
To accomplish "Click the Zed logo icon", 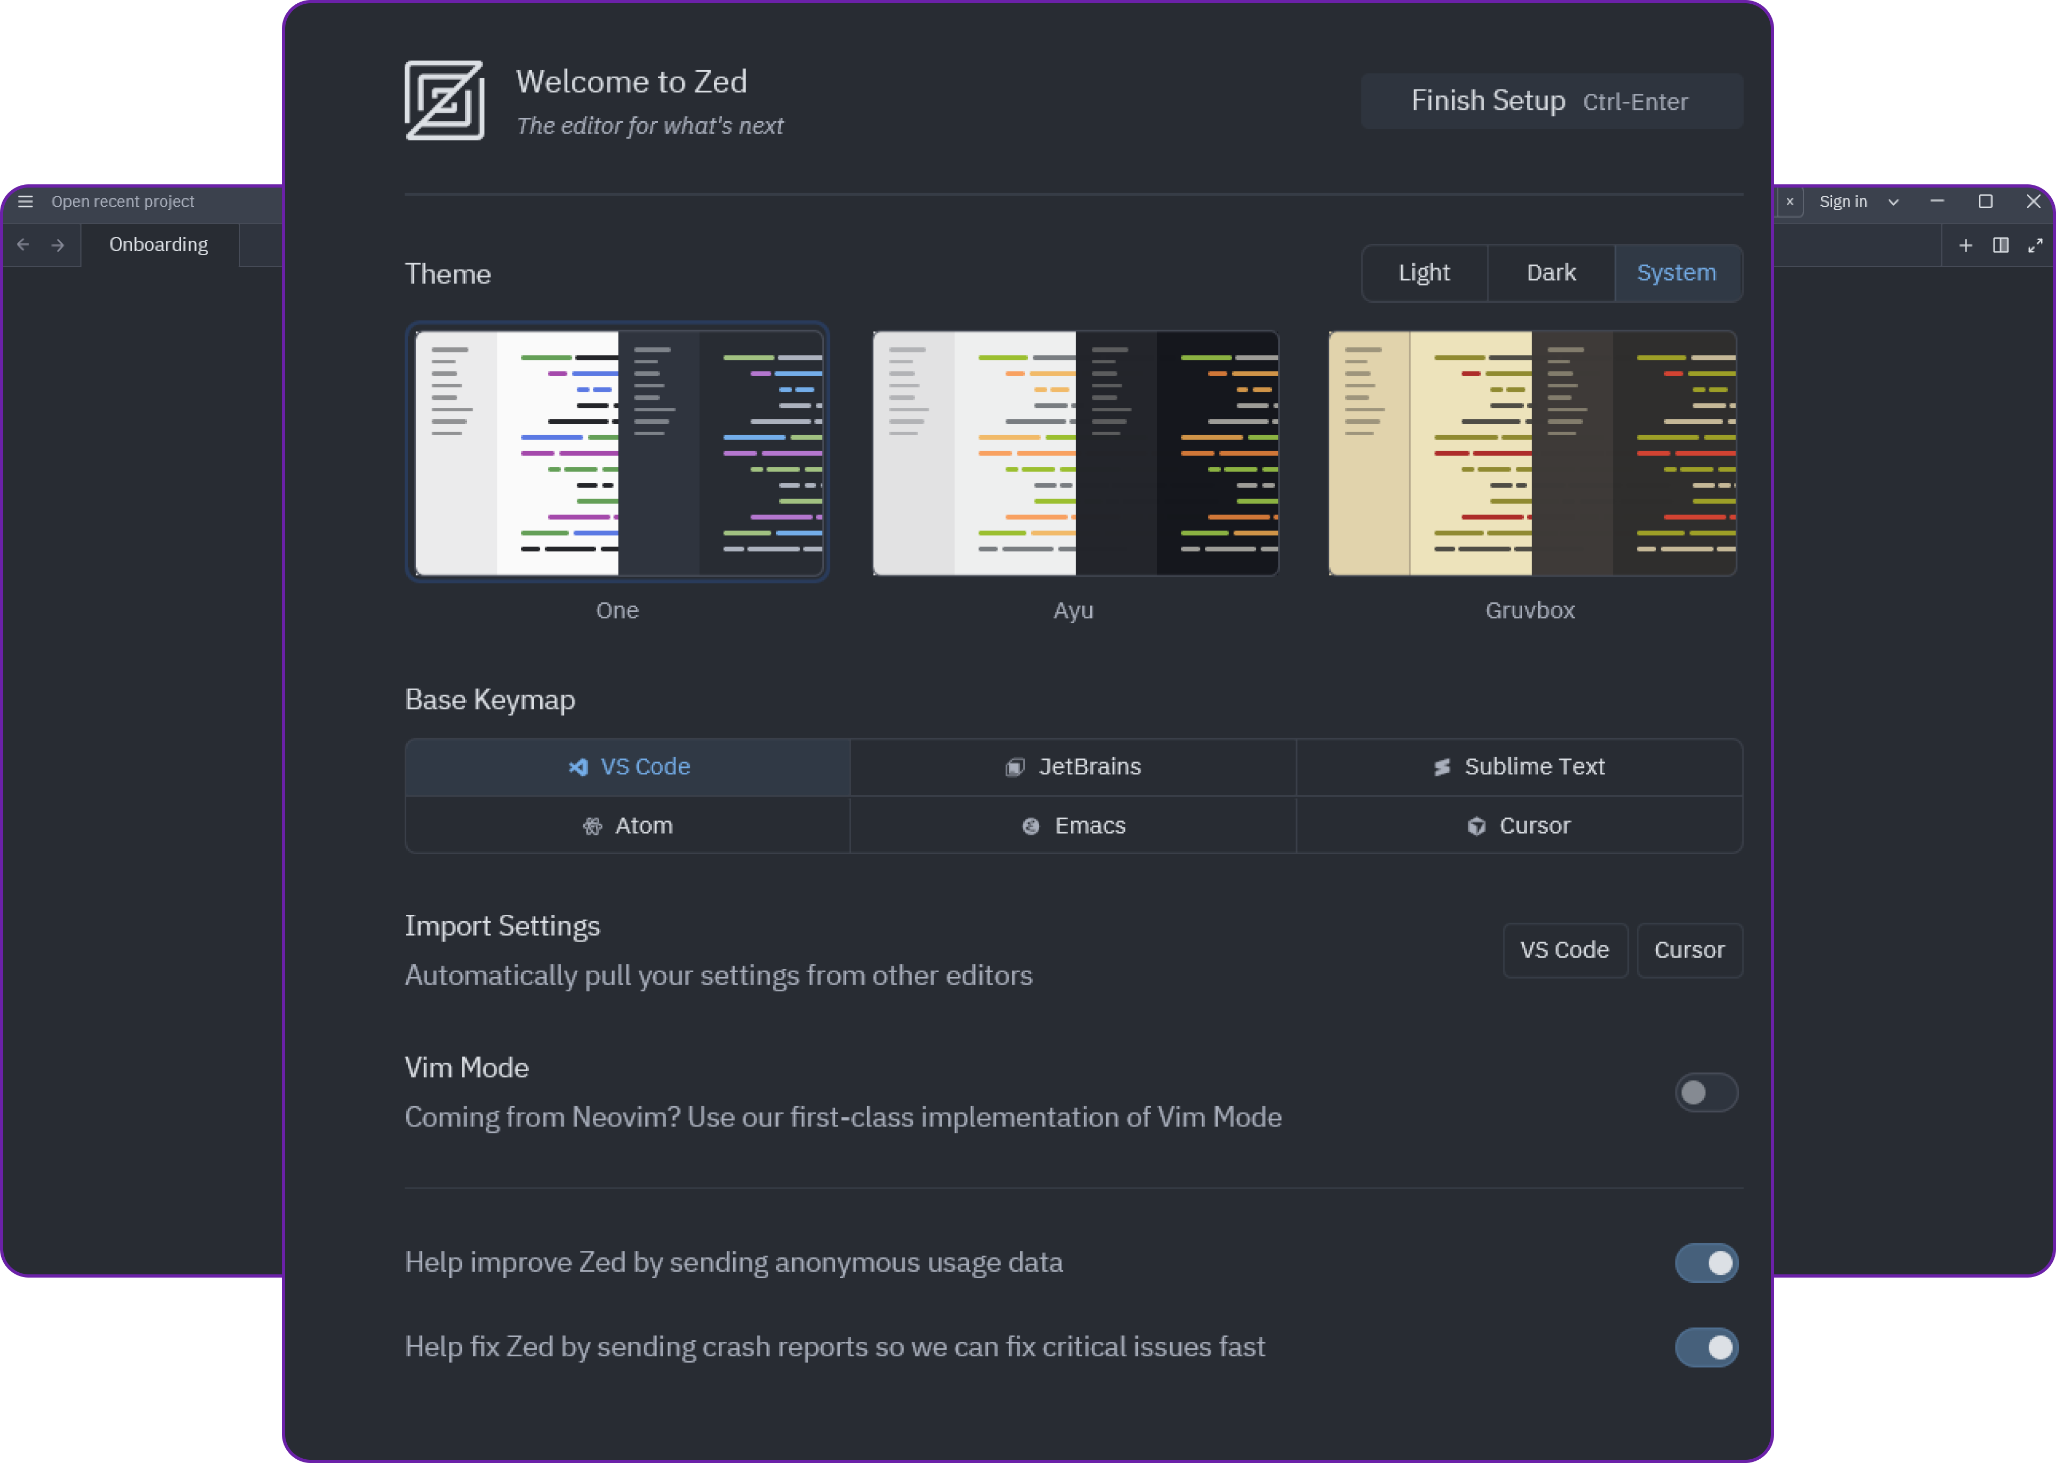I will tap(444, 101).
